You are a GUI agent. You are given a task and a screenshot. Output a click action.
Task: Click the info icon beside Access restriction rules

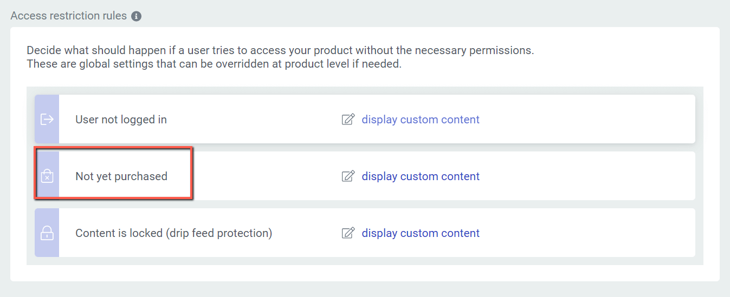tap(137, 16)
